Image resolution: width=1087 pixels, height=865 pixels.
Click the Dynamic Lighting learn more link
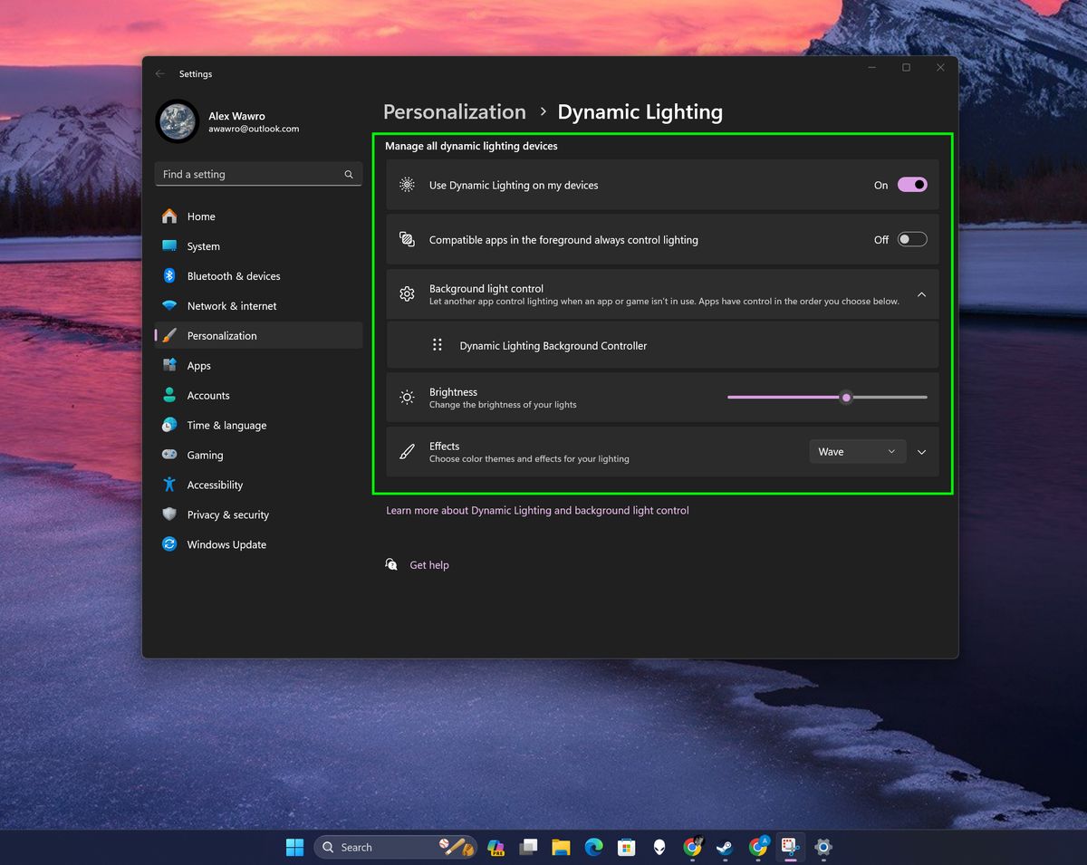[537, 510]
